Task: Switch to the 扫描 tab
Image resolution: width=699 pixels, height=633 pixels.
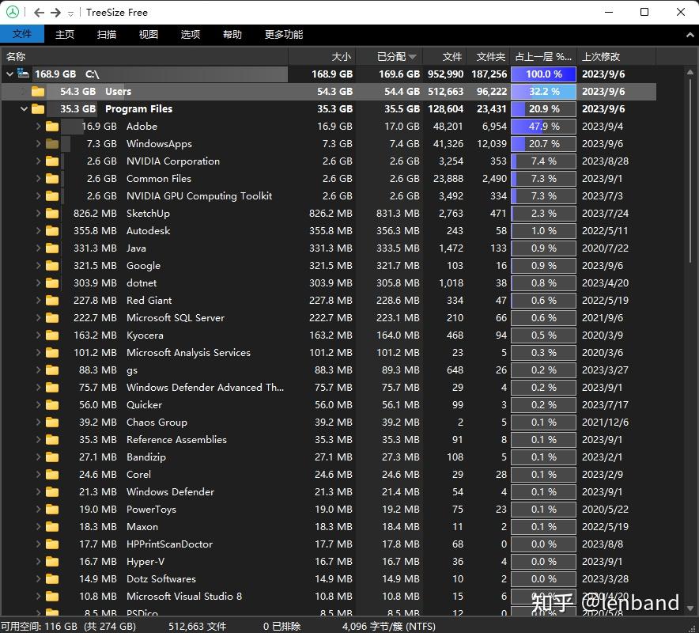Action: (x=107, y=34)
